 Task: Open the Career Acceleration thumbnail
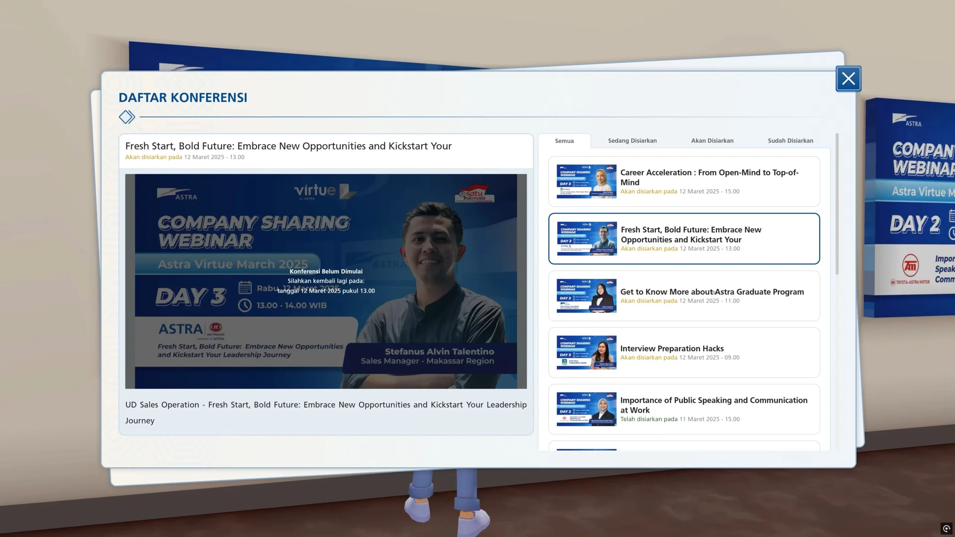click(x=586, y=182)
